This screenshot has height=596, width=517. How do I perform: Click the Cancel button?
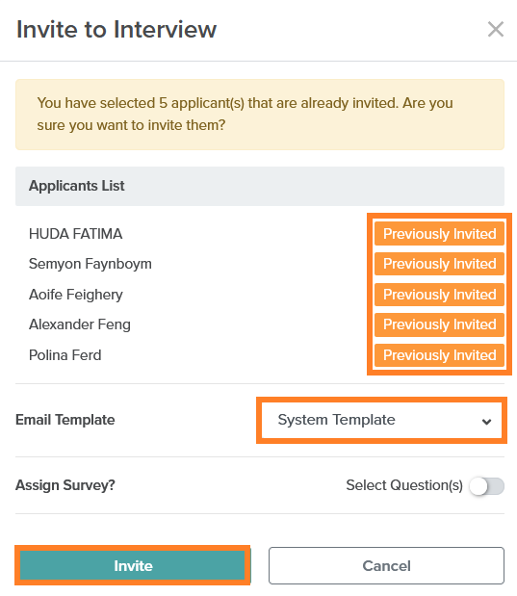click(x=386, y=565)
